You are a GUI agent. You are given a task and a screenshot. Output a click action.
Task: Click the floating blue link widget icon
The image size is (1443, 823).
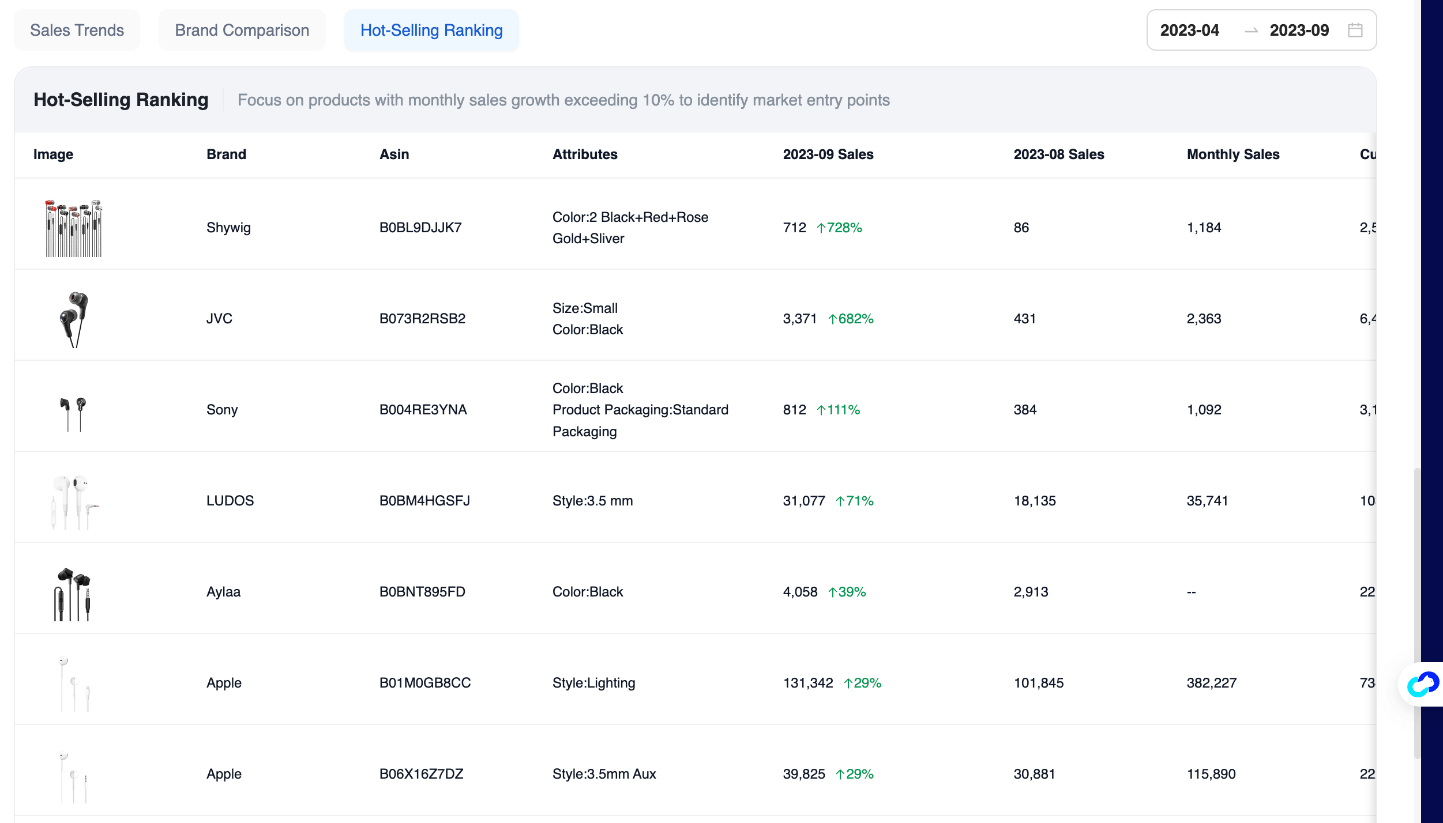(1422, 684)
